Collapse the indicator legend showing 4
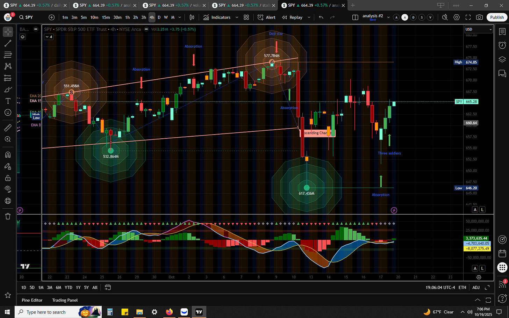Image resolution: width=509 pixels, height=318 pixels. coord(49,37)
